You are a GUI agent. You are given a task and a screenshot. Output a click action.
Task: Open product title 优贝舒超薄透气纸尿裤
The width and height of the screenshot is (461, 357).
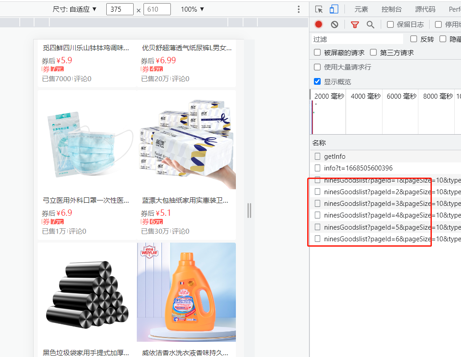(187, 48)
